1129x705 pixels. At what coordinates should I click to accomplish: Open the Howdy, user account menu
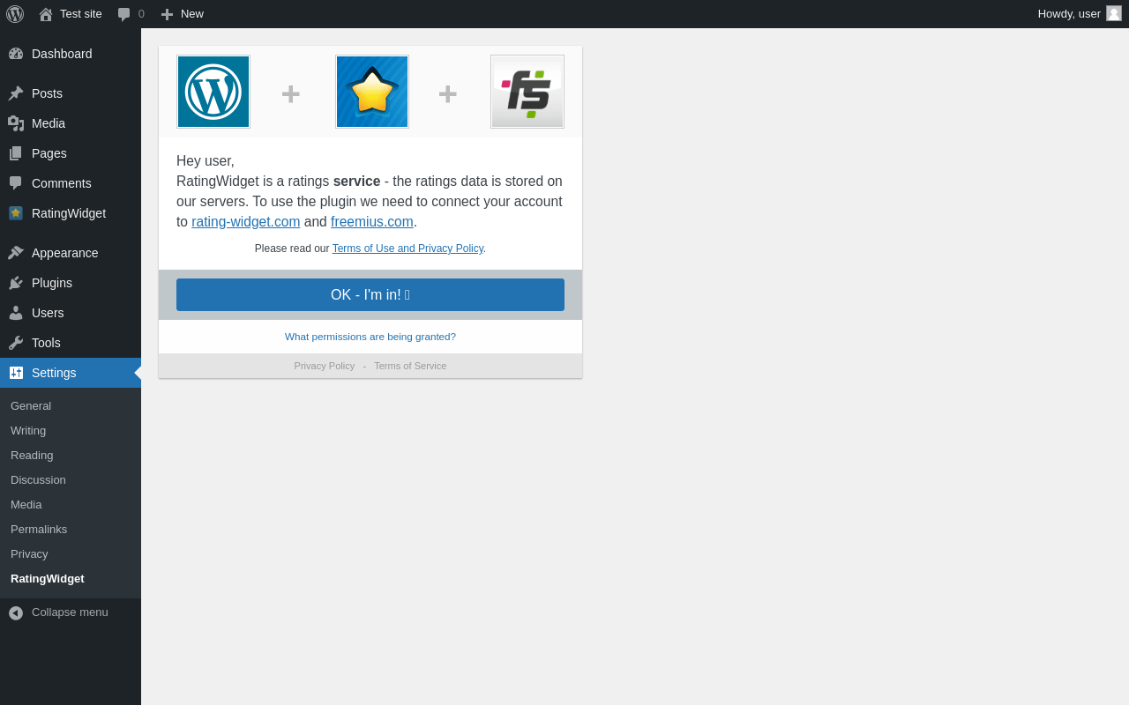coord(1080,14)
